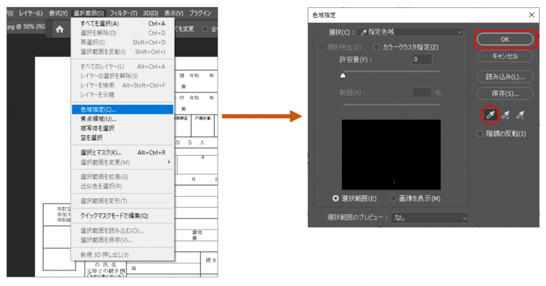Choose 被写体を選択 menu entry

coord(123,128)
